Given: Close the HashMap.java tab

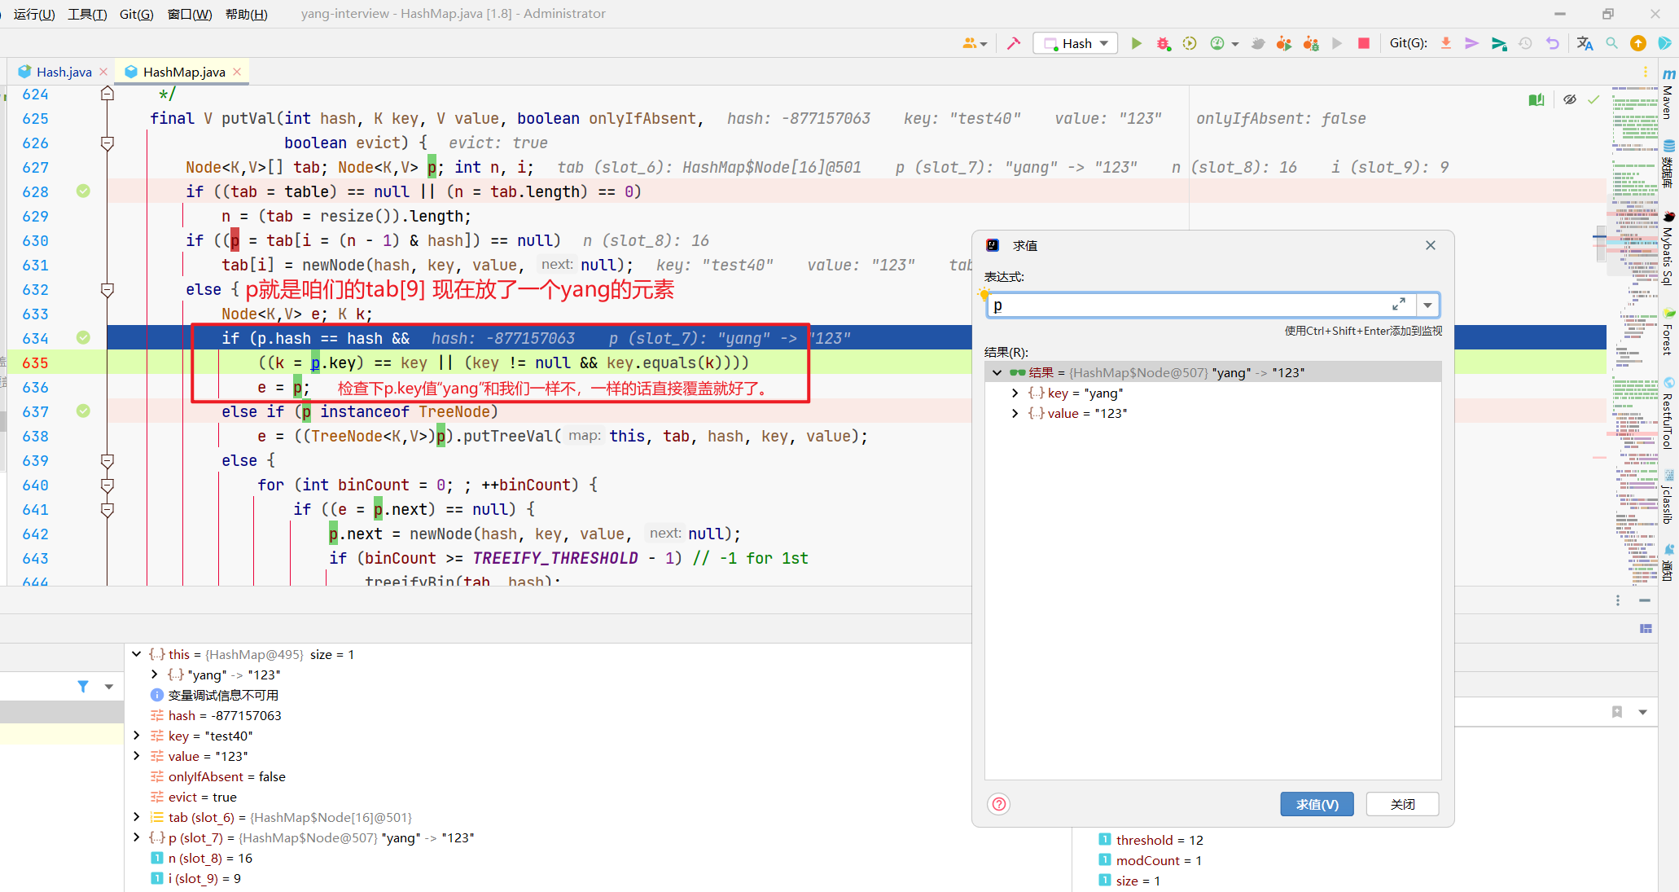Looking at the screenshot, I should [x=237, y=72].
